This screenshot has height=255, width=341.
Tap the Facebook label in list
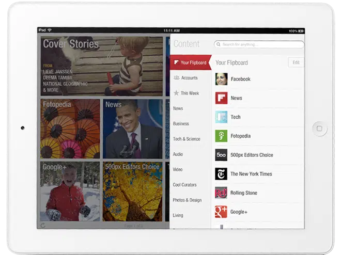coord(241,79)
